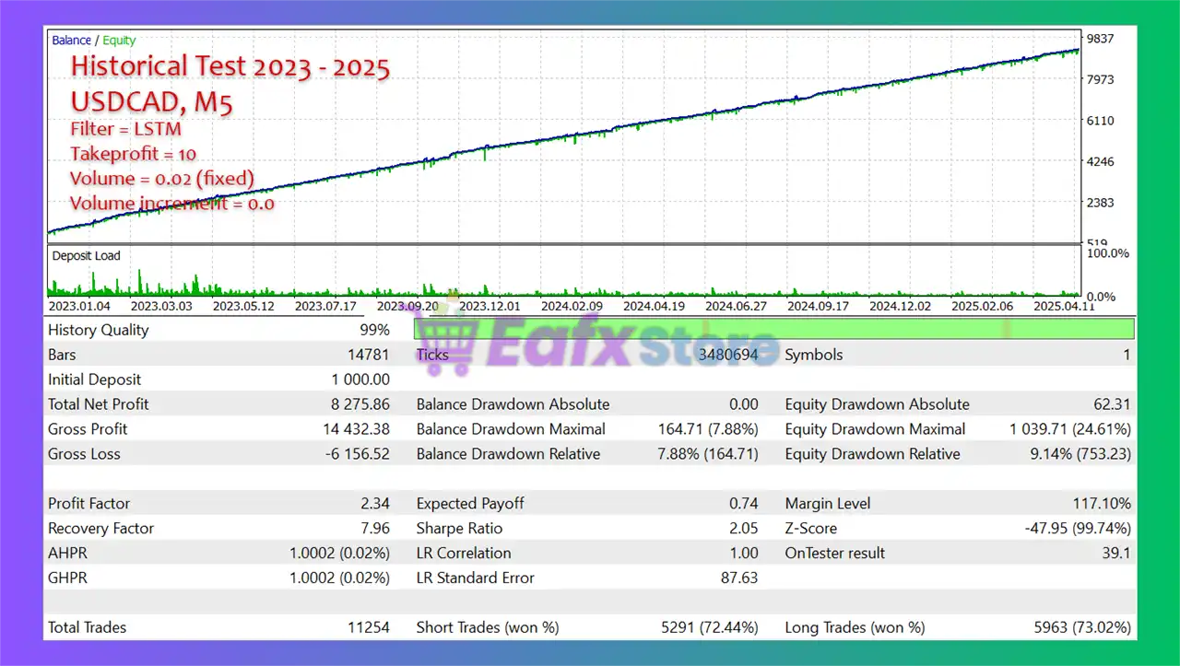Image resolution: width=1180 pixels, height=666 pixels.
Task: Click the Sharpe Ratio value 2.05
Action: pyautogui.click(x=742, y=529)
